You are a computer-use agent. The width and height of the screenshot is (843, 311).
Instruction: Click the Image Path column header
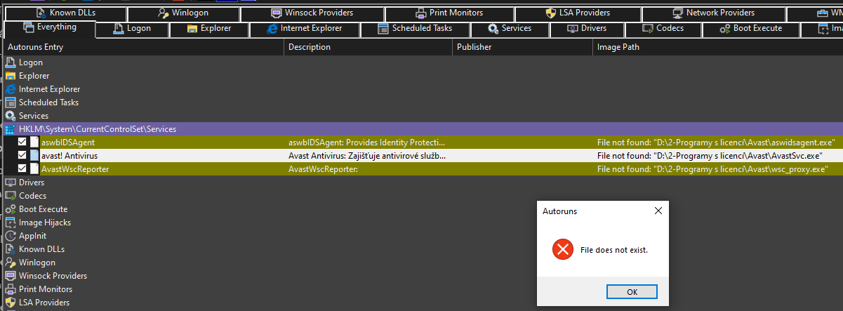(618, 47)
